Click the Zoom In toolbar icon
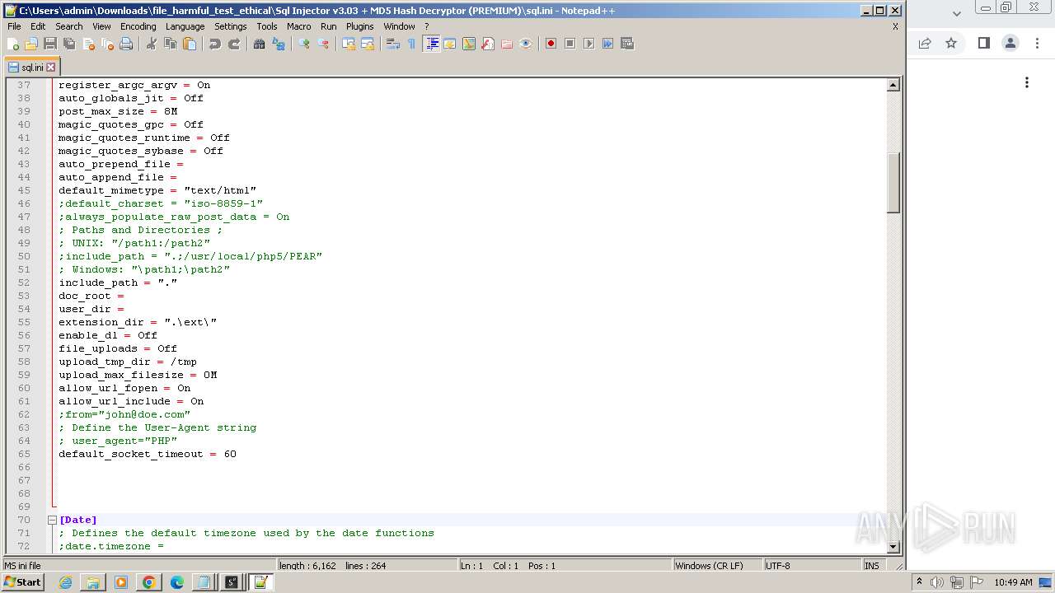 tap(304, 44)
